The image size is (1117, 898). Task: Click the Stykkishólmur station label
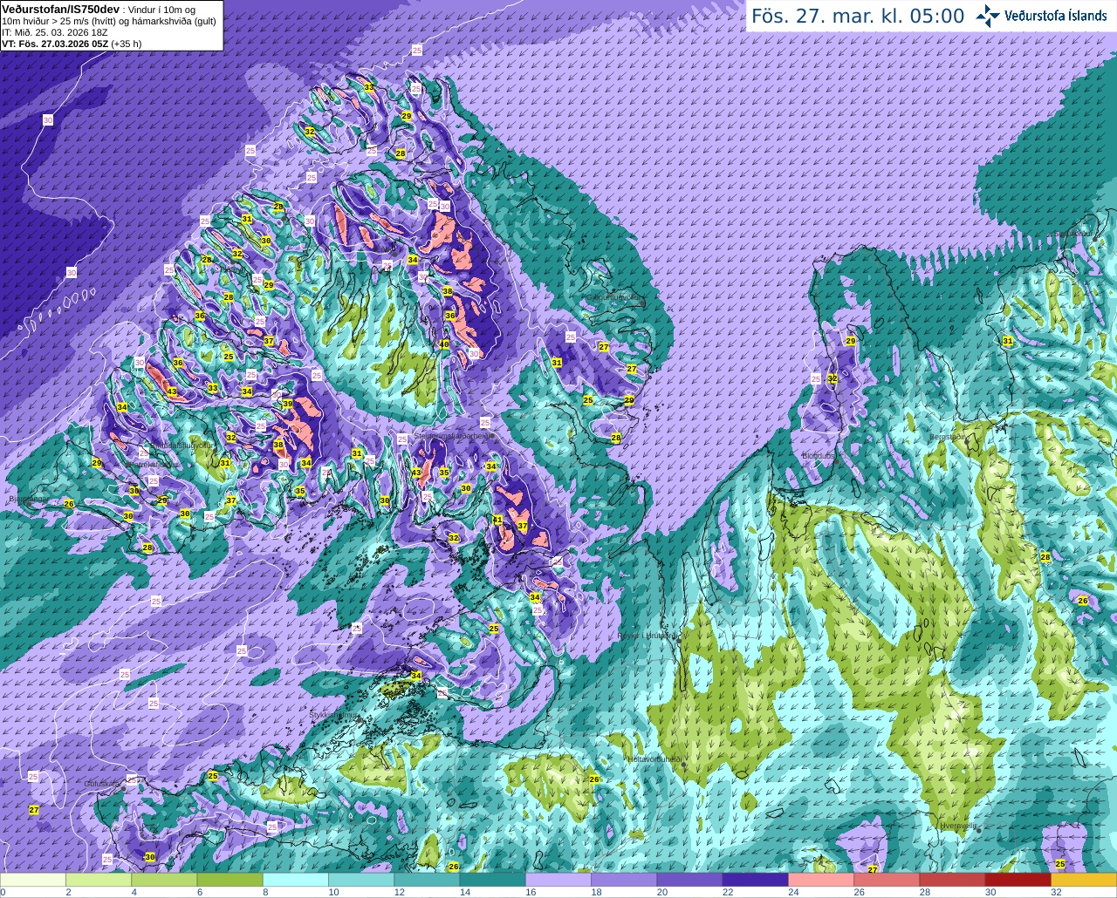334,715
